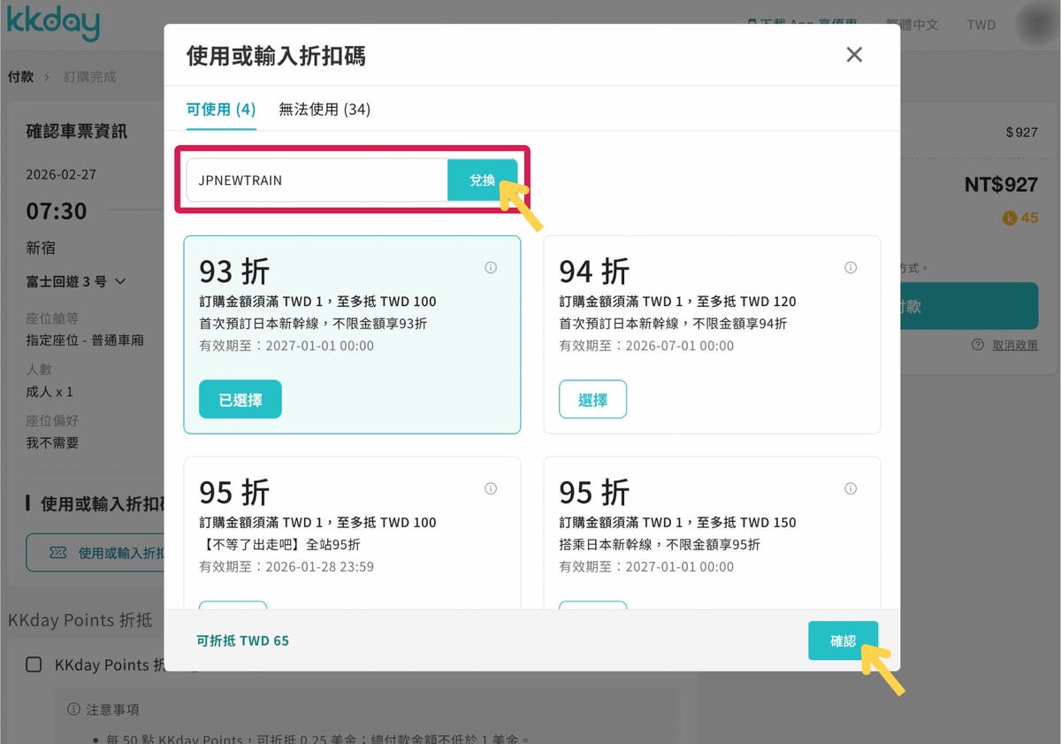Click the 使用或輸入折扣碼 button in the background page
1061x744 pixels.
[95, 552]
